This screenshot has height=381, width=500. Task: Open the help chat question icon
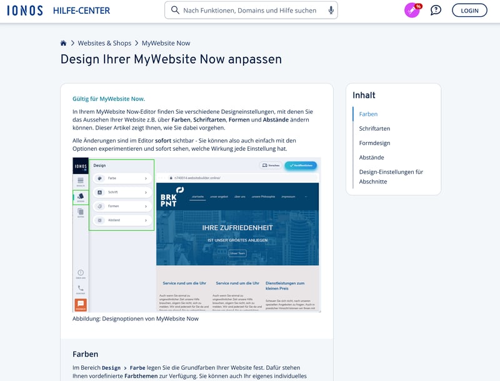(x=436, y=10)
